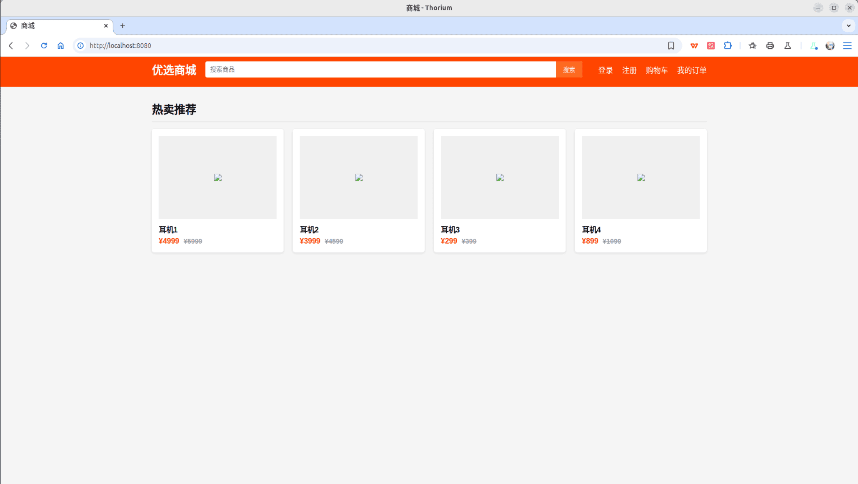Bookmark this page icon in address bar
The image size is (858, 484).
point(671,46)
